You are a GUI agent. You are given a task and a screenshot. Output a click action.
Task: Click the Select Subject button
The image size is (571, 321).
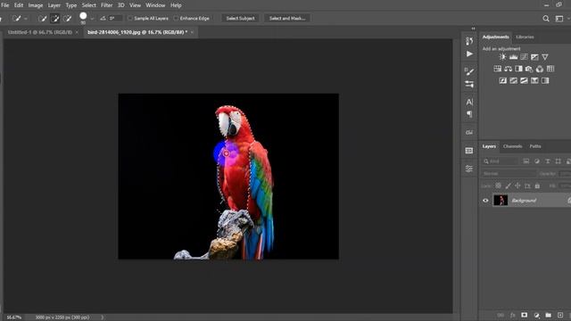(240, 18)
